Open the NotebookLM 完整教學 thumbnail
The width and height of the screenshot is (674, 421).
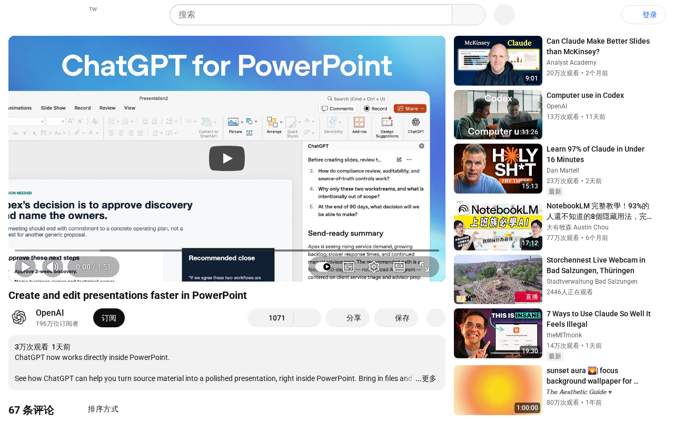(498, 225)
